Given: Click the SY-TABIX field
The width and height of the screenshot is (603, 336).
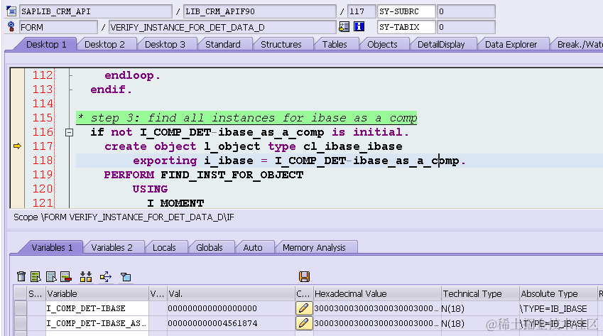Looking at the screenshot, I should [x=406, y=27].
